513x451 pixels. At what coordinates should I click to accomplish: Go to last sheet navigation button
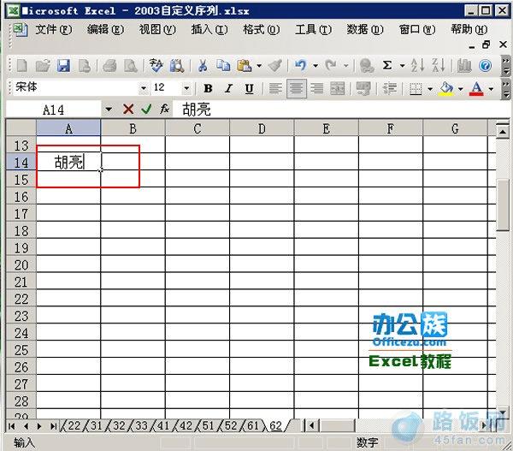pyautogui.click(x=53, y=426)
